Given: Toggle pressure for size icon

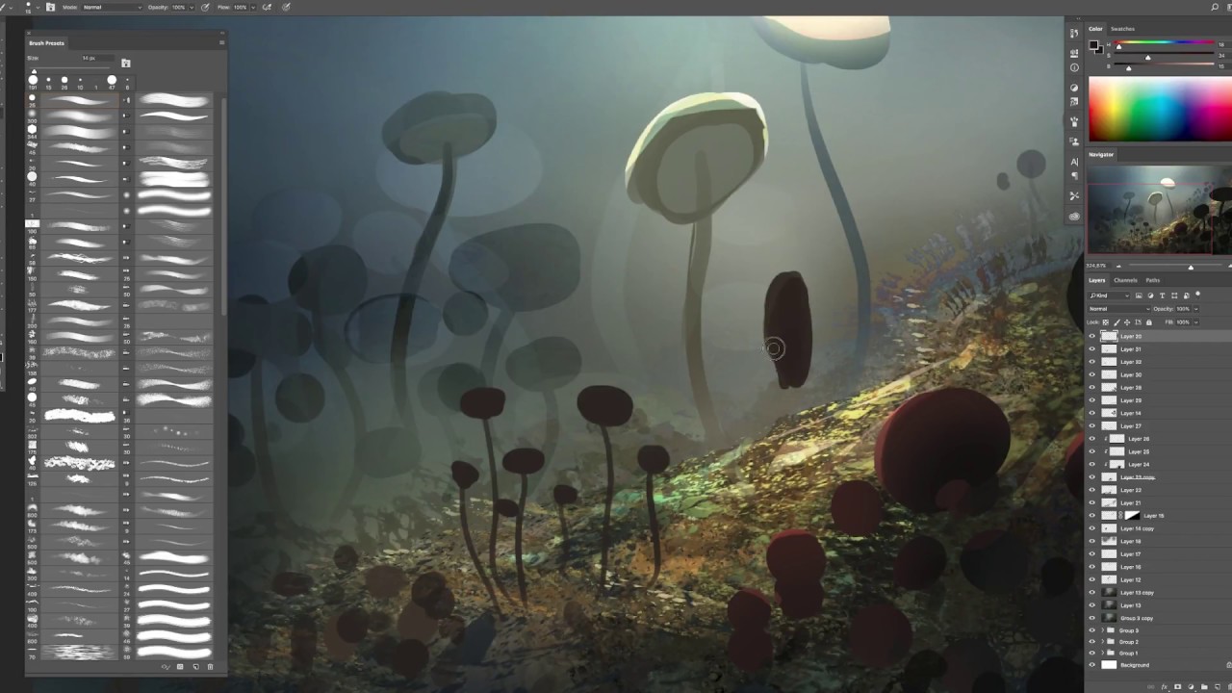Looking at the screenshot, I should click(x=286, y=7).
